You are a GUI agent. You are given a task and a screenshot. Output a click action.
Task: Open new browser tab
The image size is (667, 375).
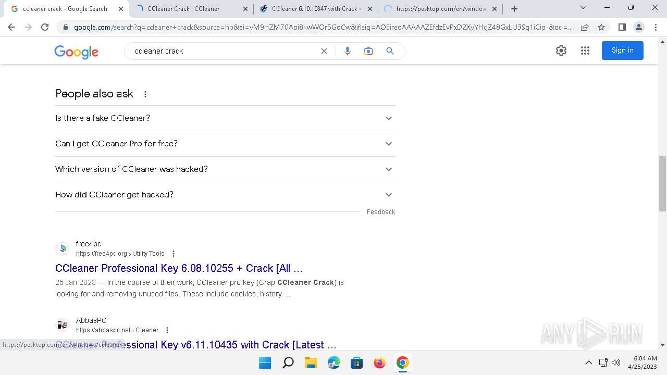pyautogui.click(x=514, y=9)
